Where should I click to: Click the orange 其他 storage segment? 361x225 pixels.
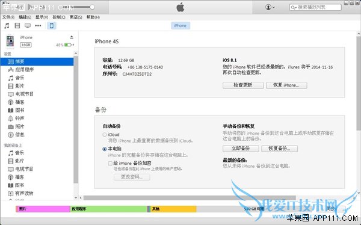click(173, 209)
